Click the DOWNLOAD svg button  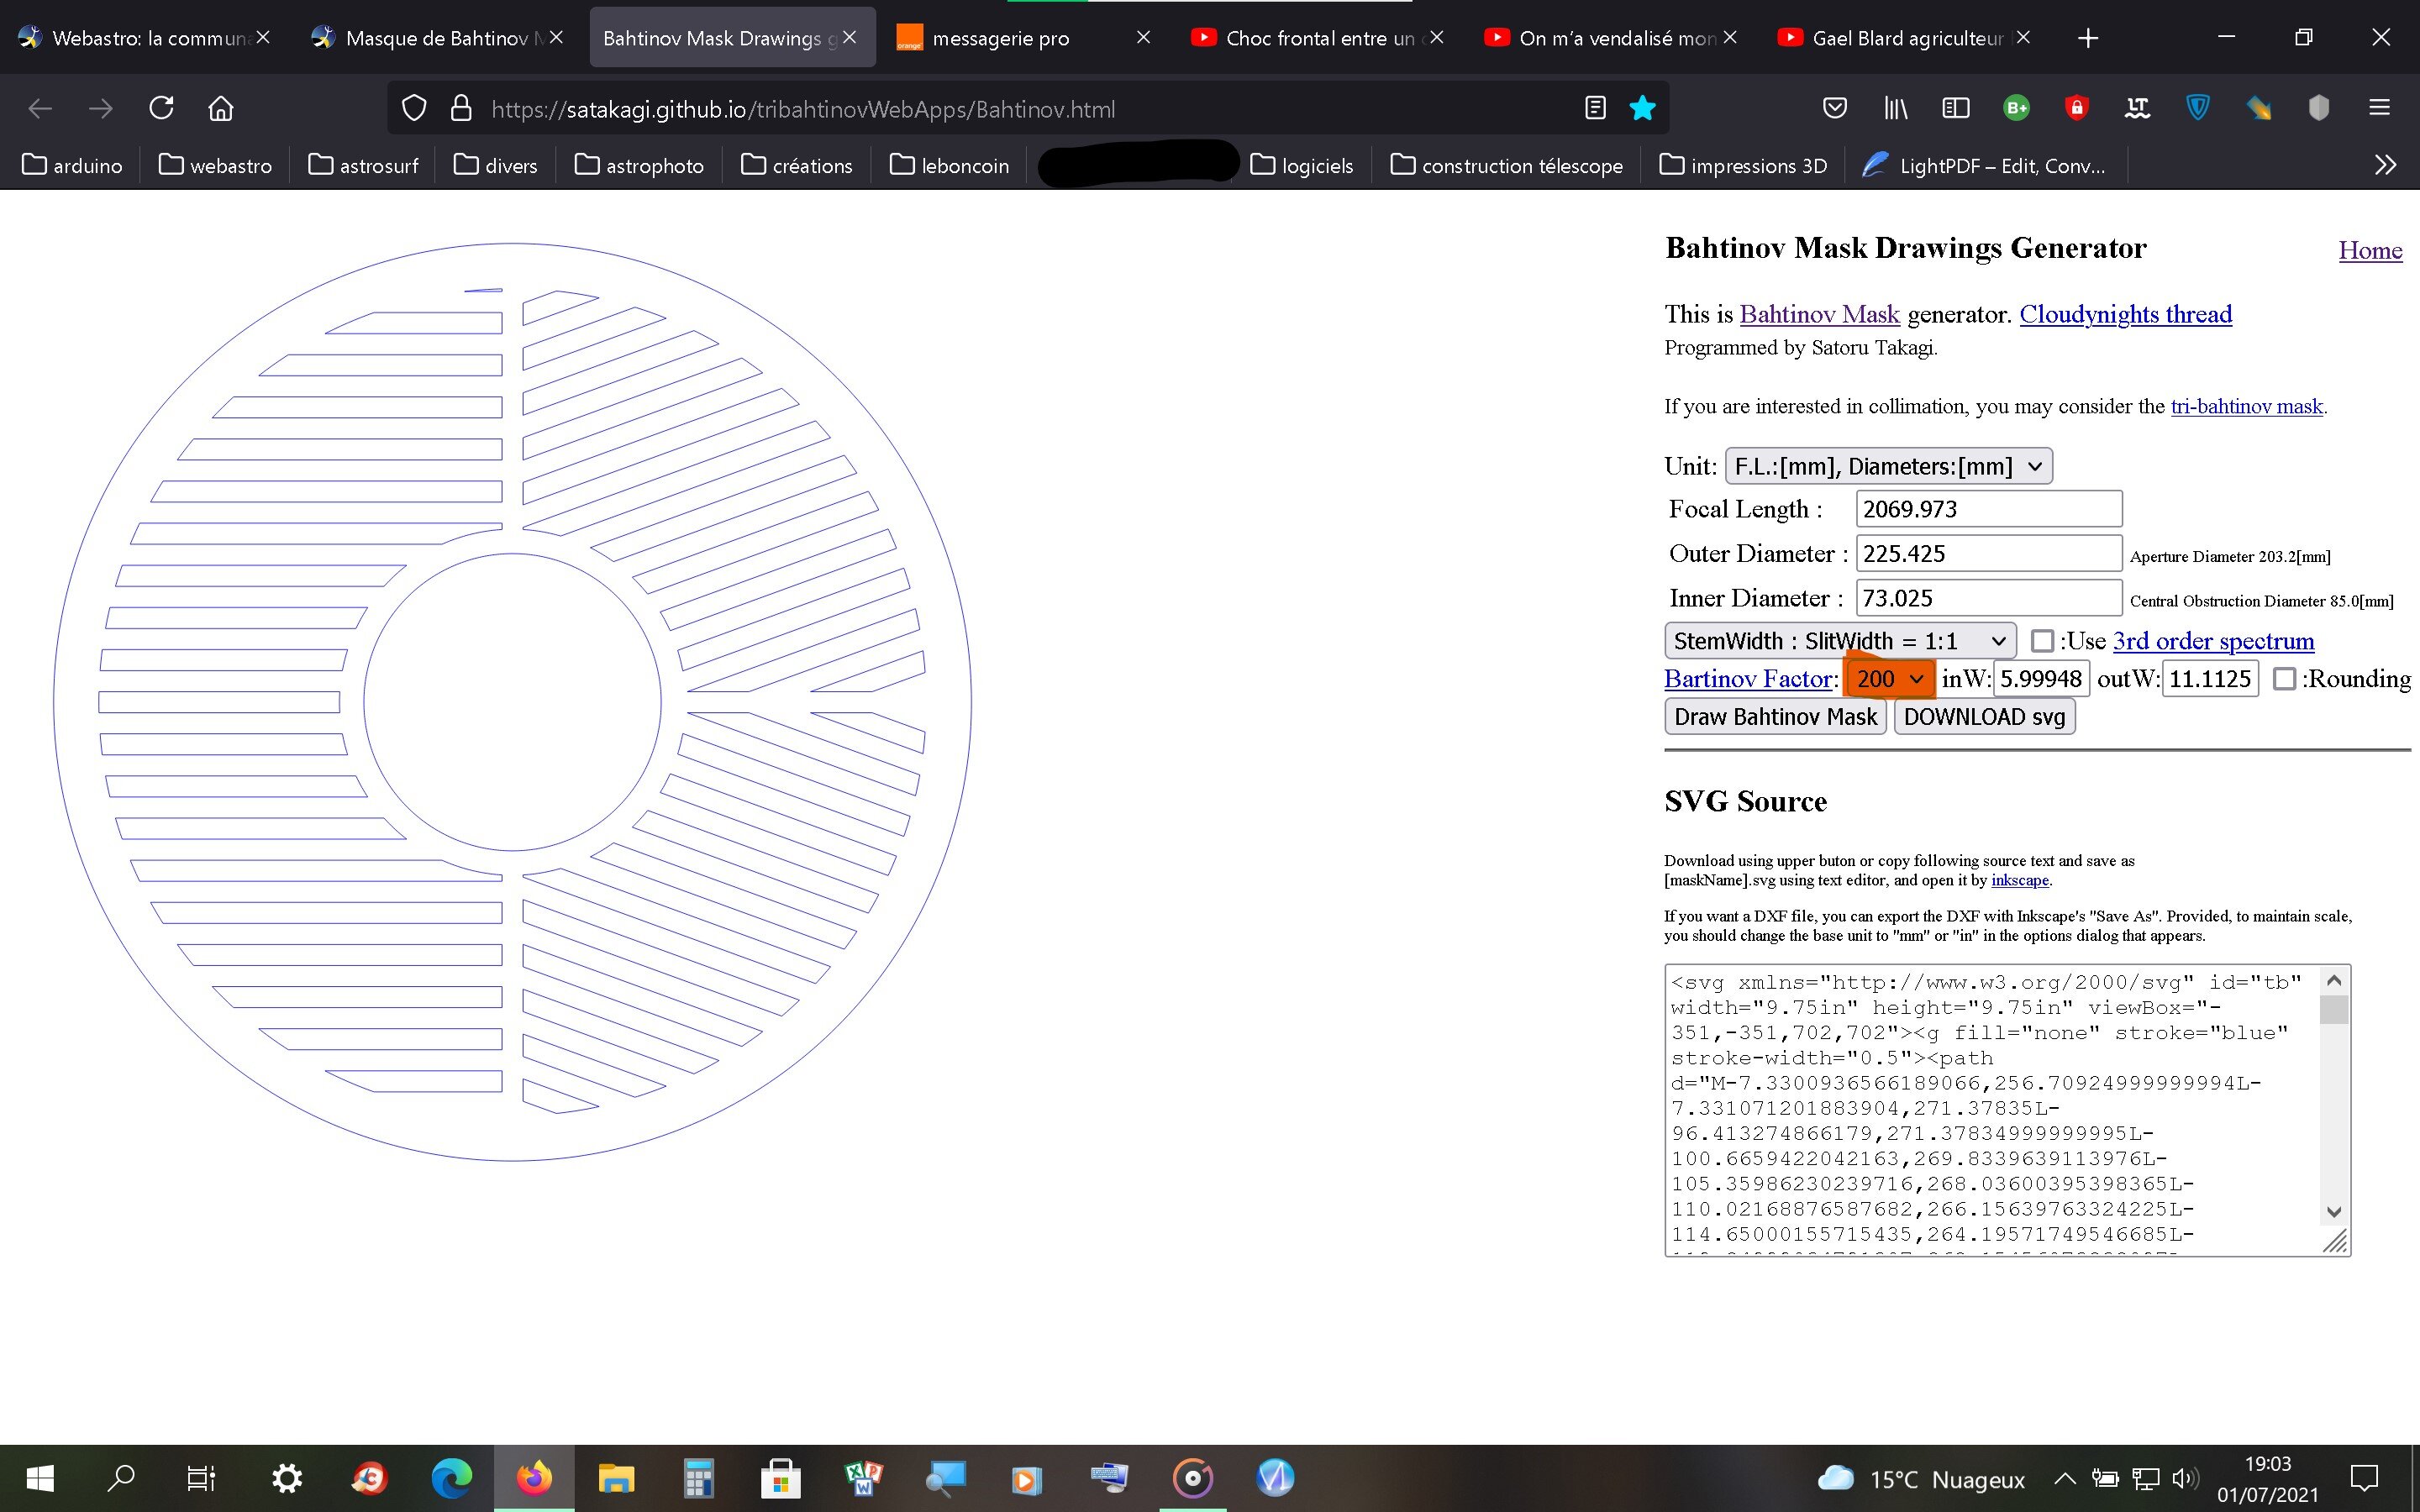click(x=1984, y=717)
